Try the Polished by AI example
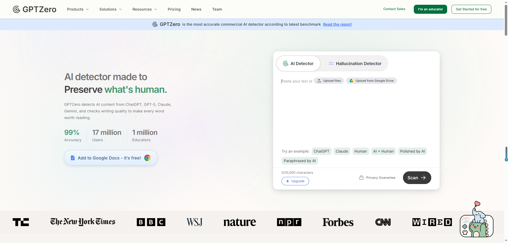This screenshot has height=243, width=508. (x=412, y=151)
